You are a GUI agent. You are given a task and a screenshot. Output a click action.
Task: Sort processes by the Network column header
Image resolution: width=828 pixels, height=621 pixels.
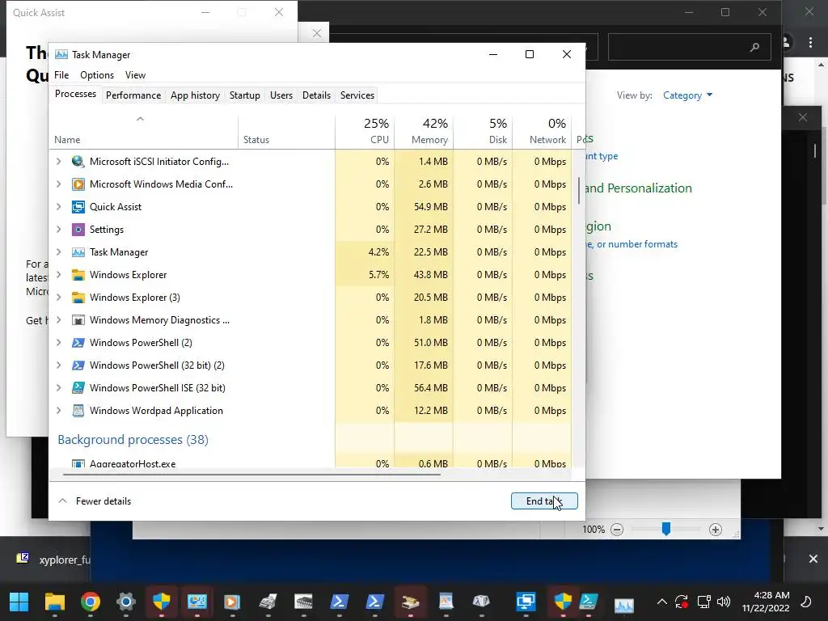pyautogui.click(x=543, y=131)
